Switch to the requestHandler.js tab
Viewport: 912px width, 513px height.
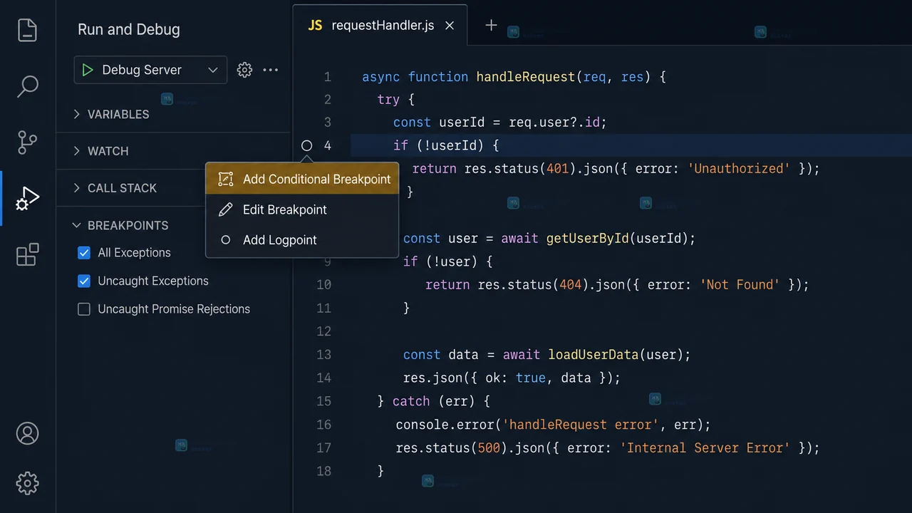click(x=380, y=26)
